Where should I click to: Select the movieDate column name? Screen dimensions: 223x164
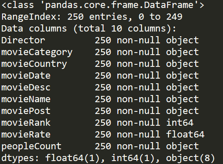26,76
